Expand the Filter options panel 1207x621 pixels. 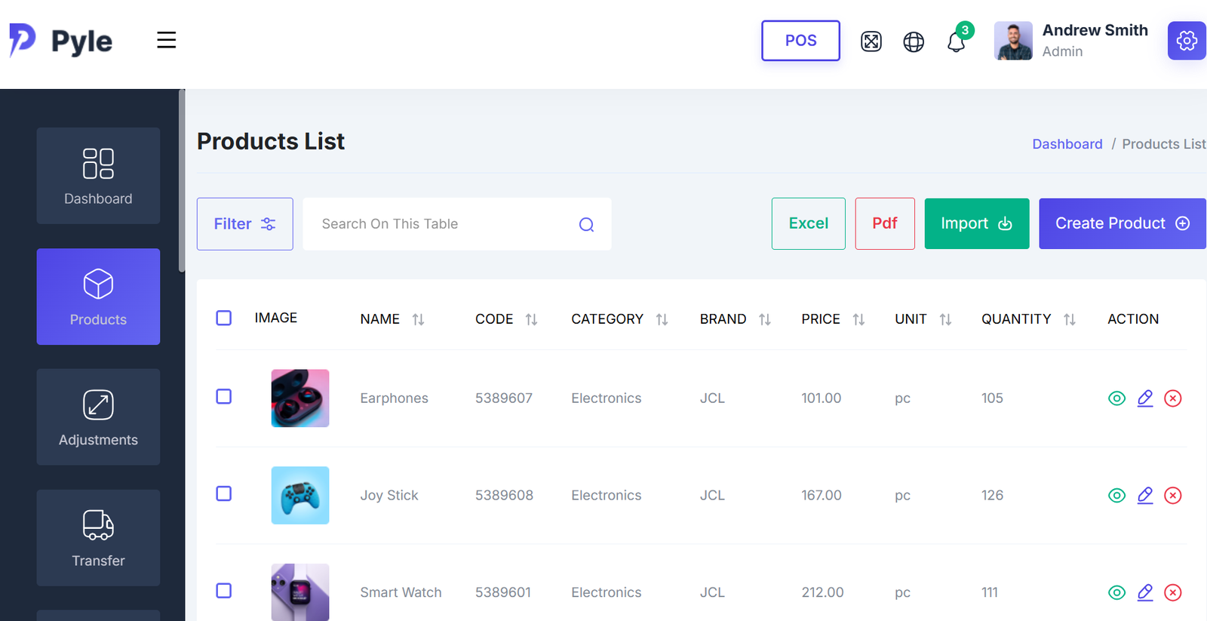[x=244, y=224]
